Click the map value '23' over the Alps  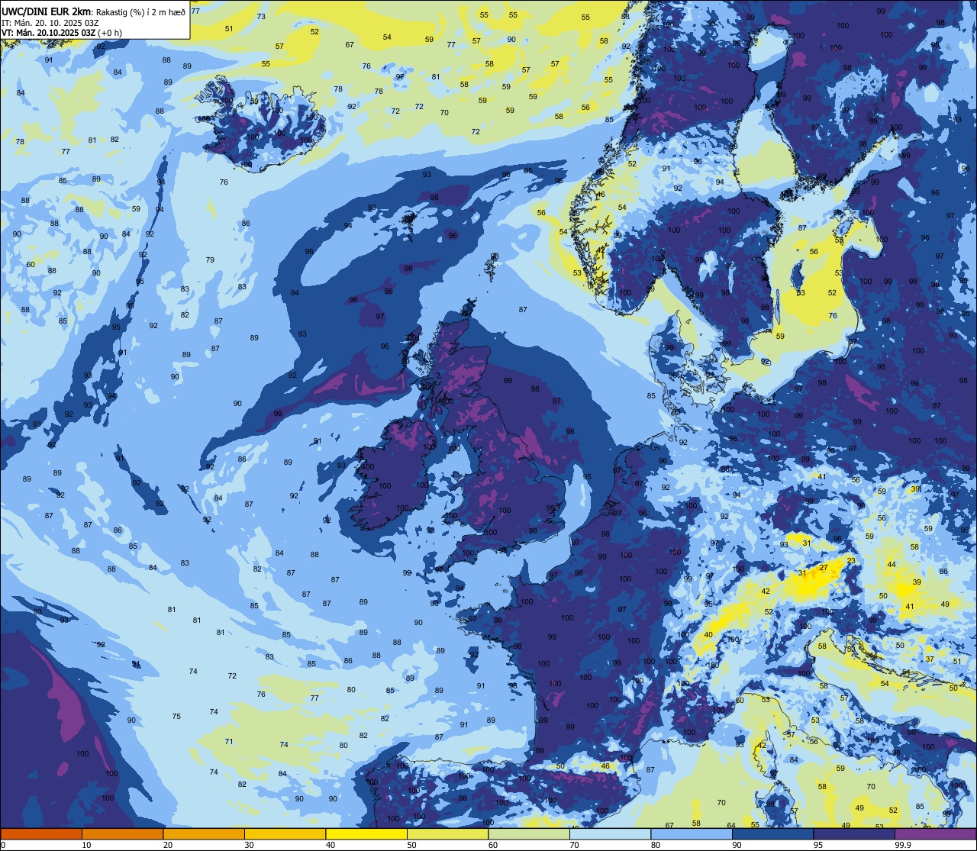pos(851,561)
